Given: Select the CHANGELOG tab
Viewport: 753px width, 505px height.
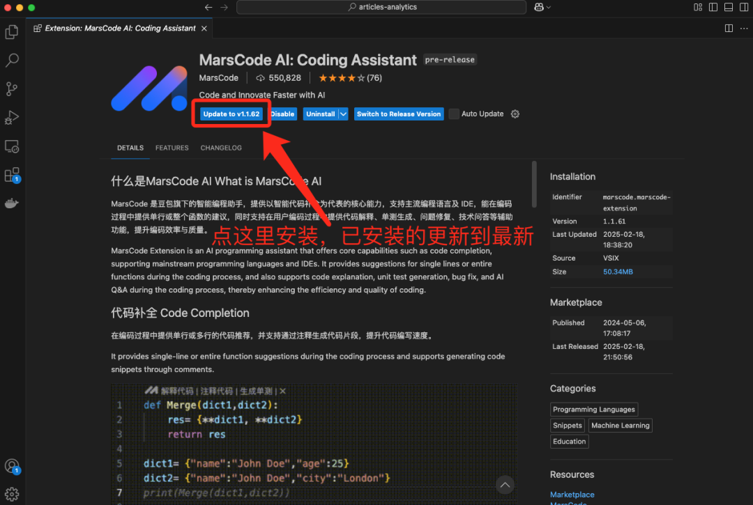Looking at the screenshot, I should (221, 148).
